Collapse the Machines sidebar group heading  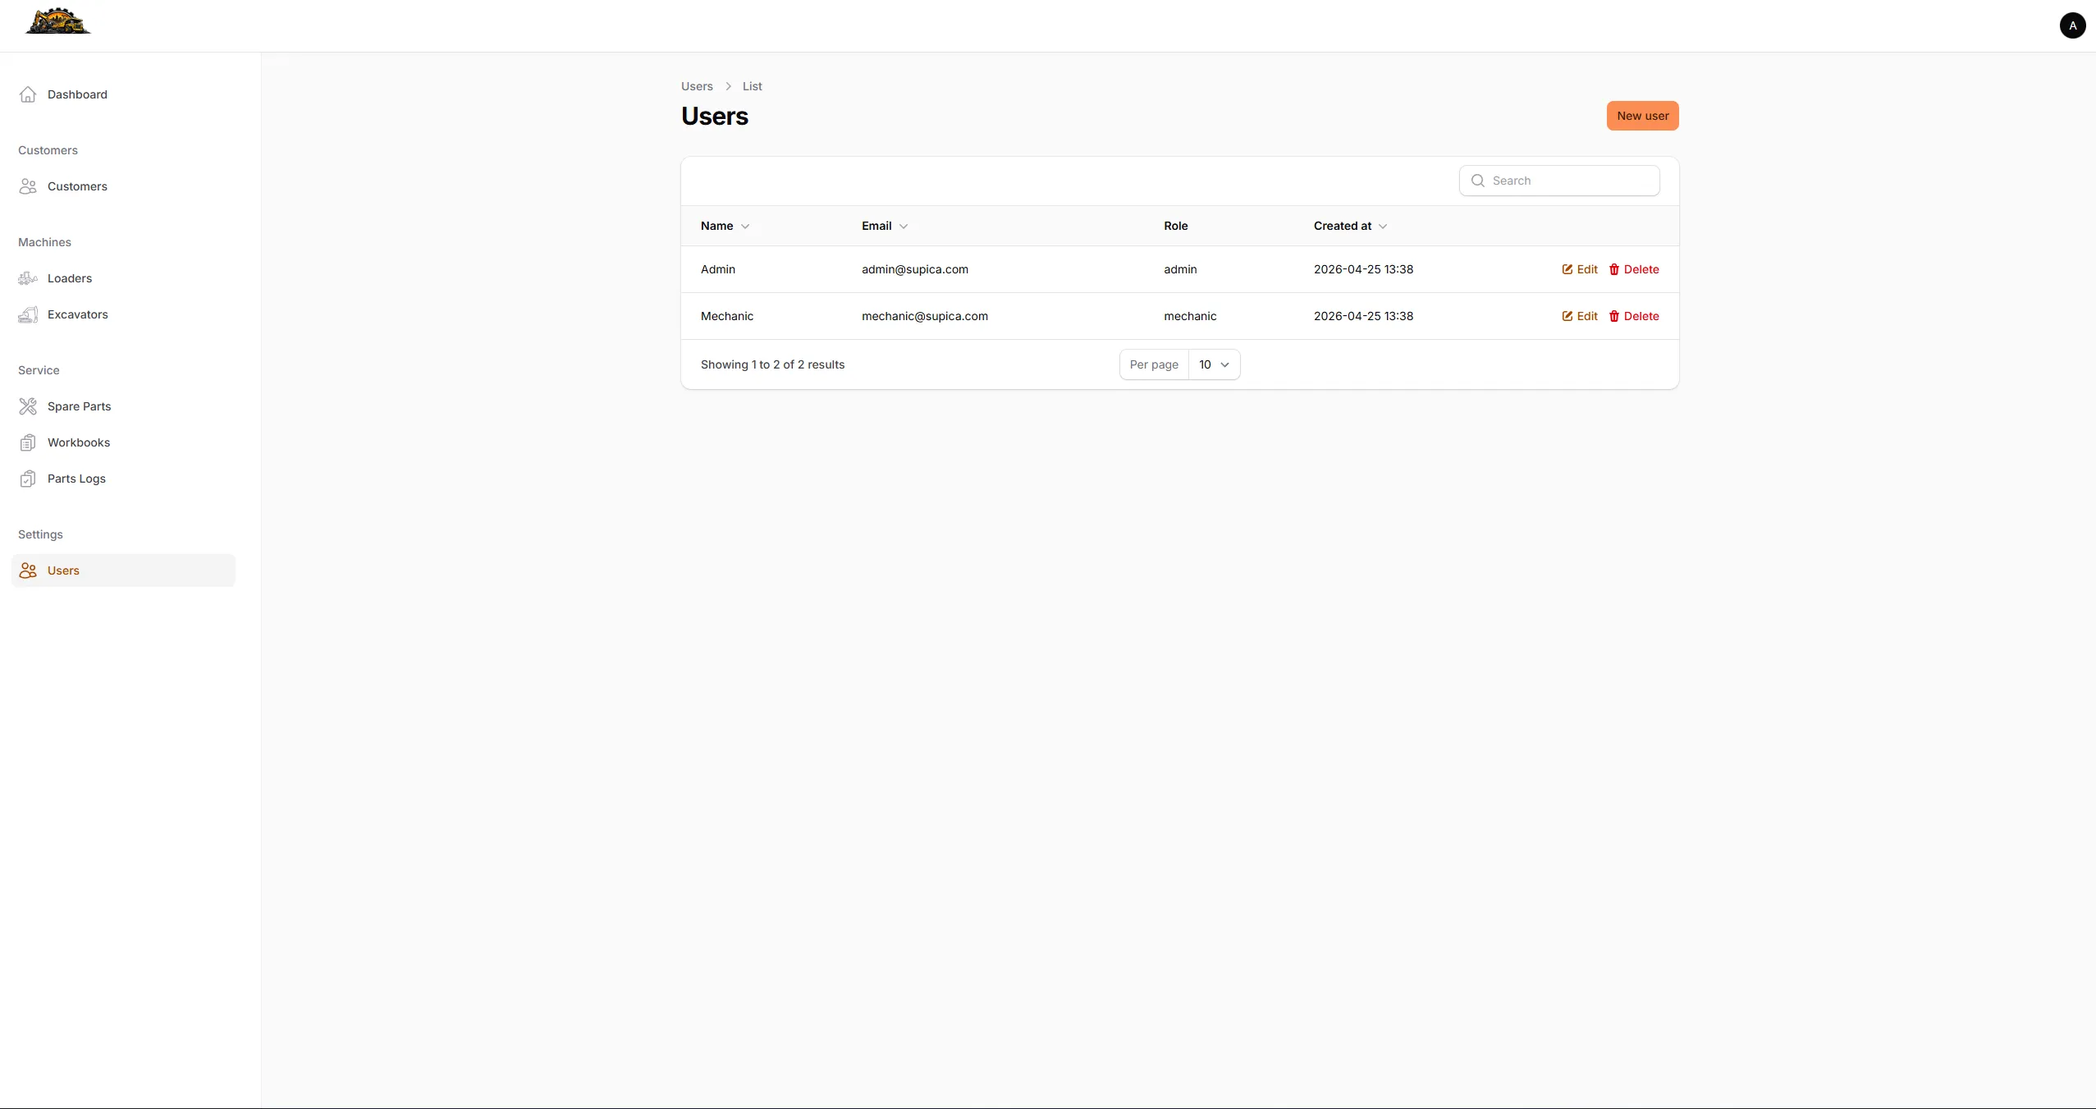(x=44, y=242)
